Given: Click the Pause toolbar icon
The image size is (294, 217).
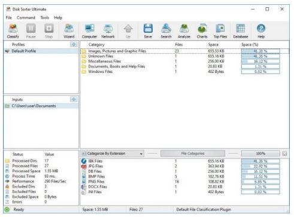Looking at the screenshot, I should point(31,31).
